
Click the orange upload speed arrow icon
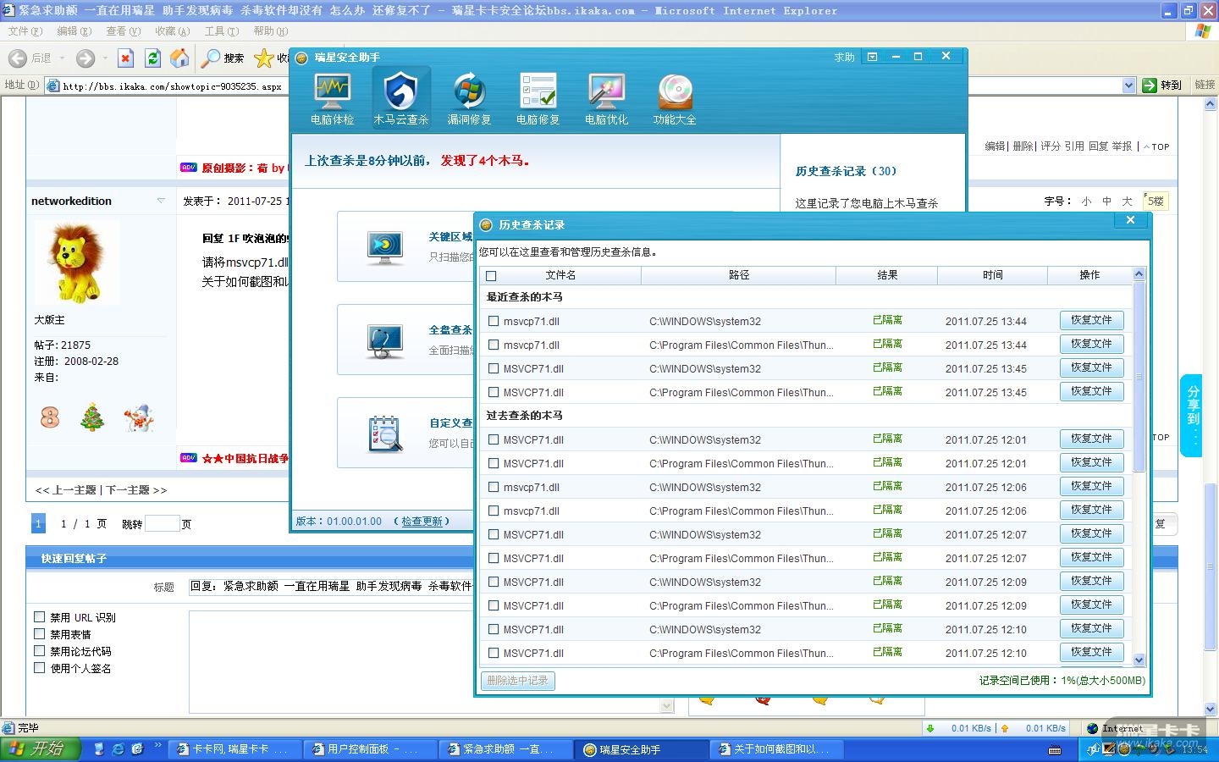[x=1005, y=728]
